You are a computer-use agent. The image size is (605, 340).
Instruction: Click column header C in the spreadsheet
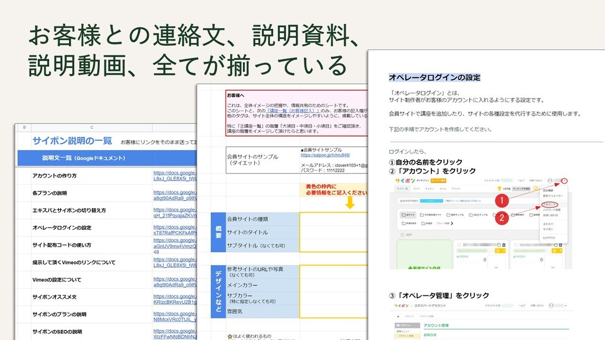(92, 127)
